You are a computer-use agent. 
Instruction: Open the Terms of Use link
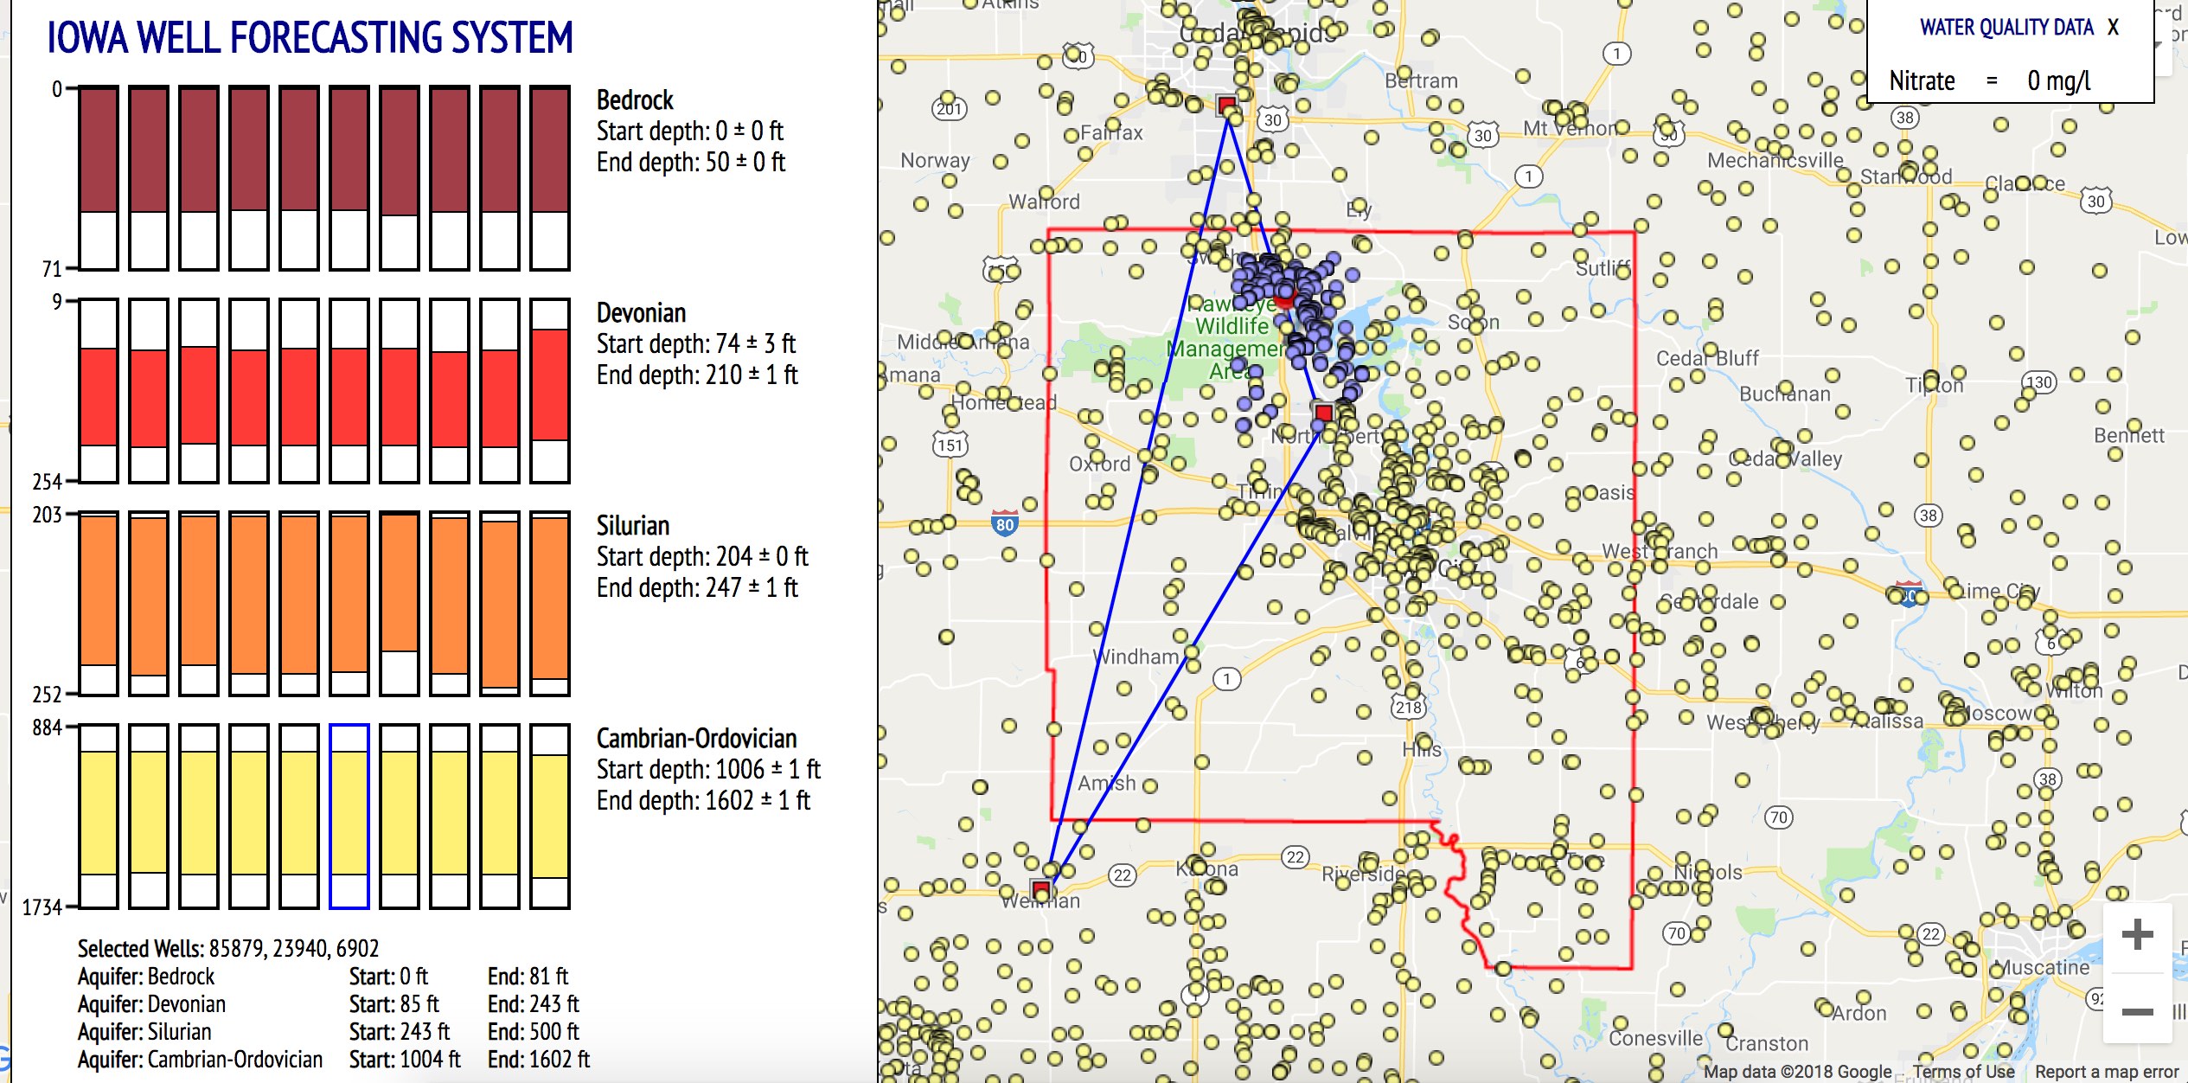1963,1071
